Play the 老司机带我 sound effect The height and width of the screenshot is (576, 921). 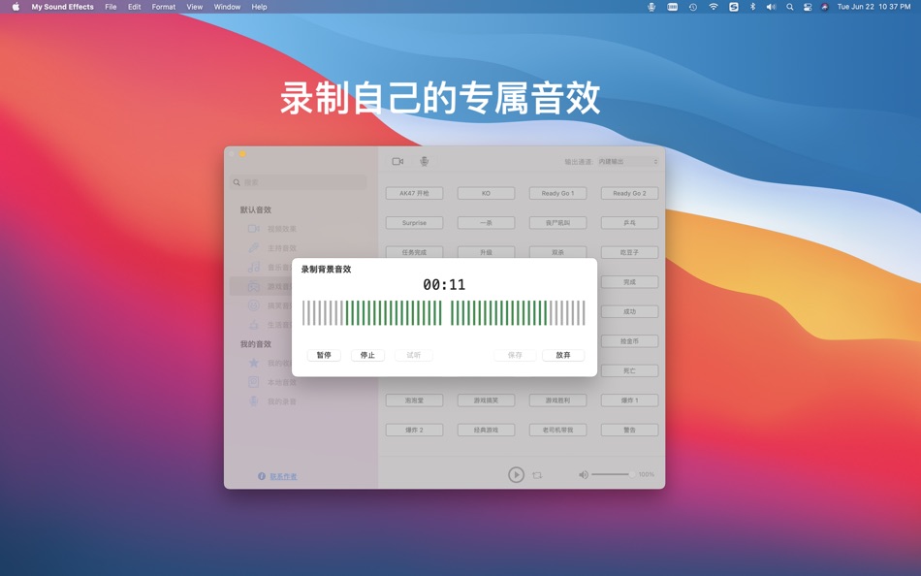click(557, 430)
